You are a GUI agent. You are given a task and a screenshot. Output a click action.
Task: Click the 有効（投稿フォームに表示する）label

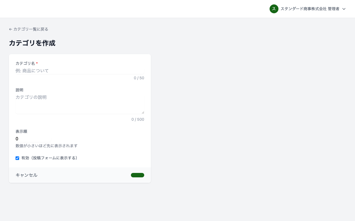pos(50,158)
